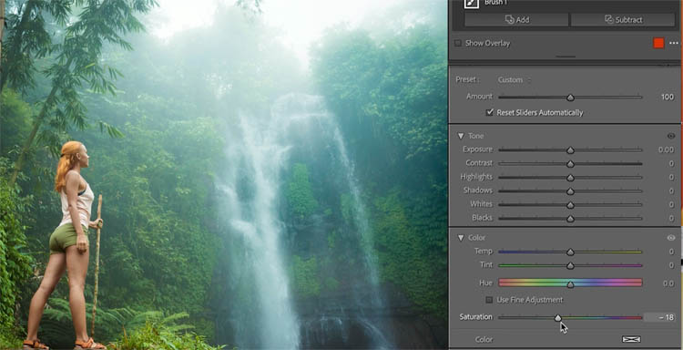Viewport: 683px width, 350px height.
Task: Enable Use Fine Adjustment checkbox
Action: 489,300
